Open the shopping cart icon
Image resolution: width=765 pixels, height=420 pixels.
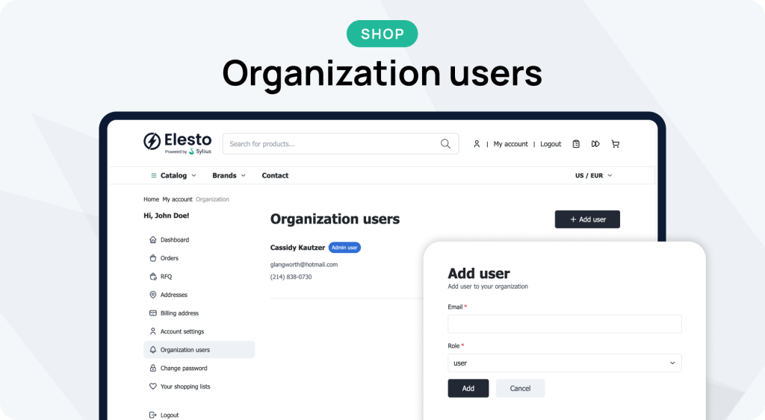point(616,144)
